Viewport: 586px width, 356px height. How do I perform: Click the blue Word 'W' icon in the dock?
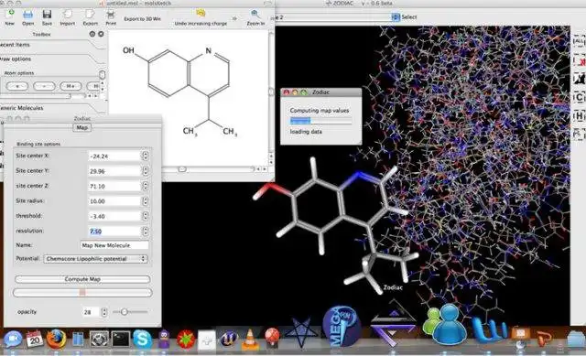click(491, 329)
